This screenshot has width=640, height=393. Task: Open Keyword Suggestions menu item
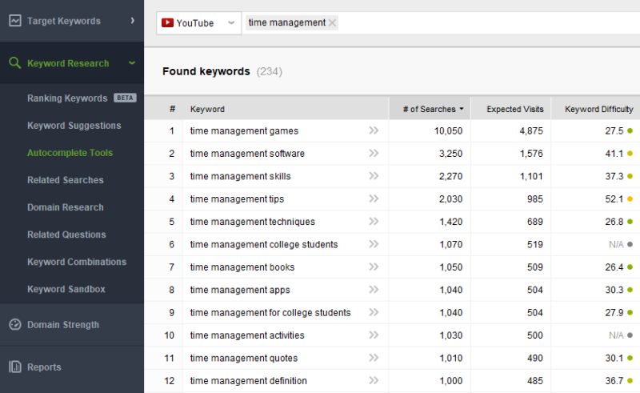(x=74, y=126)
